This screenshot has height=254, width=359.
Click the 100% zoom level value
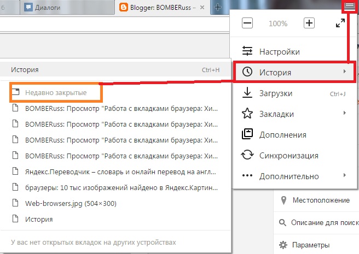pyautogui.click(x=278, y=23)
